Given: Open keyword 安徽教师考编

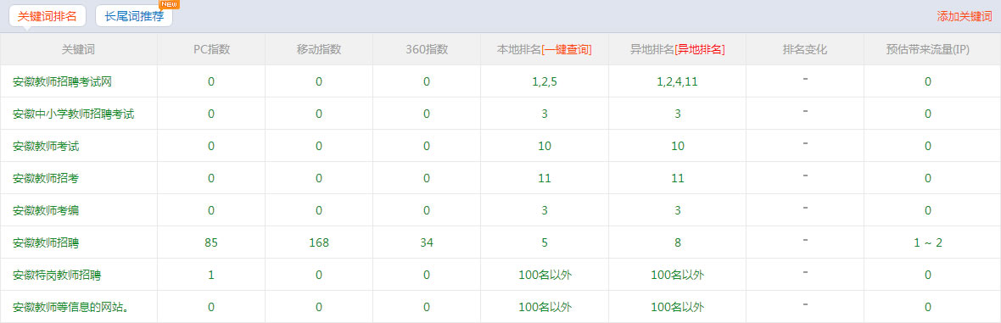Looking at the screenshot, I should click(x=46, y=210).
